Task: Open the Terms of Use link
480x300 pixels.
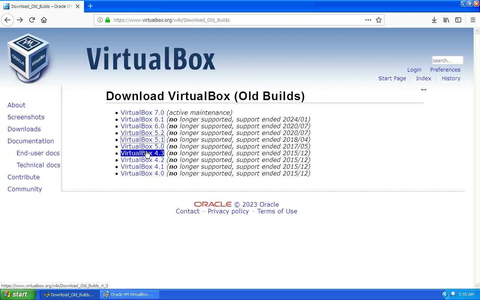Action: point(277,211)
